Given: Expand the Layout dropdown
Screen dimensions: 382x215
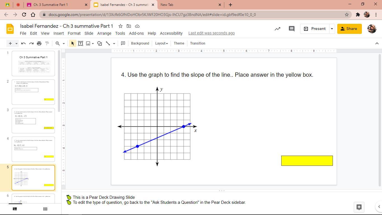Looking at the screenshot, I should 161,43.
